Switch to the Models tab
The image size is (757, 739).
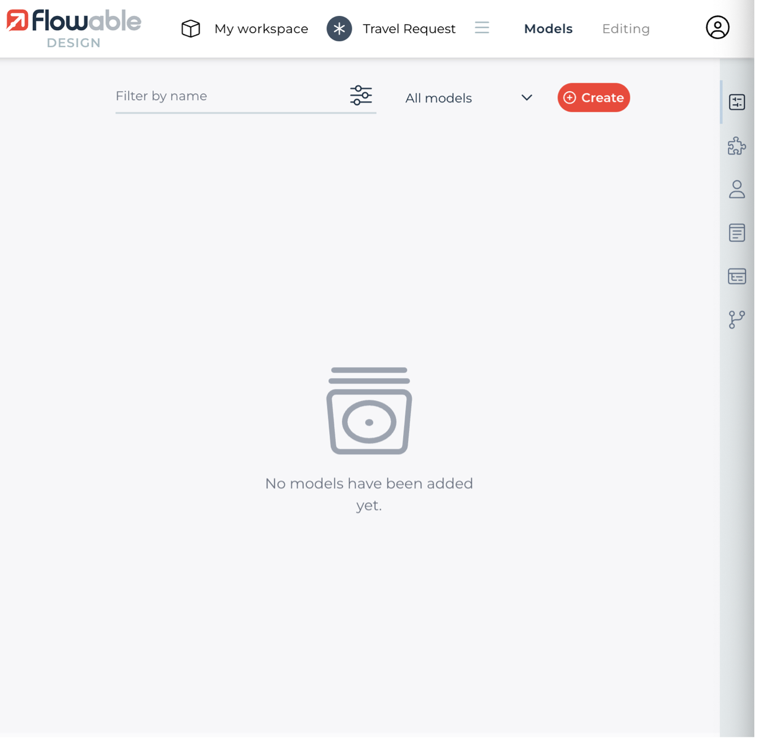point(548,29)
